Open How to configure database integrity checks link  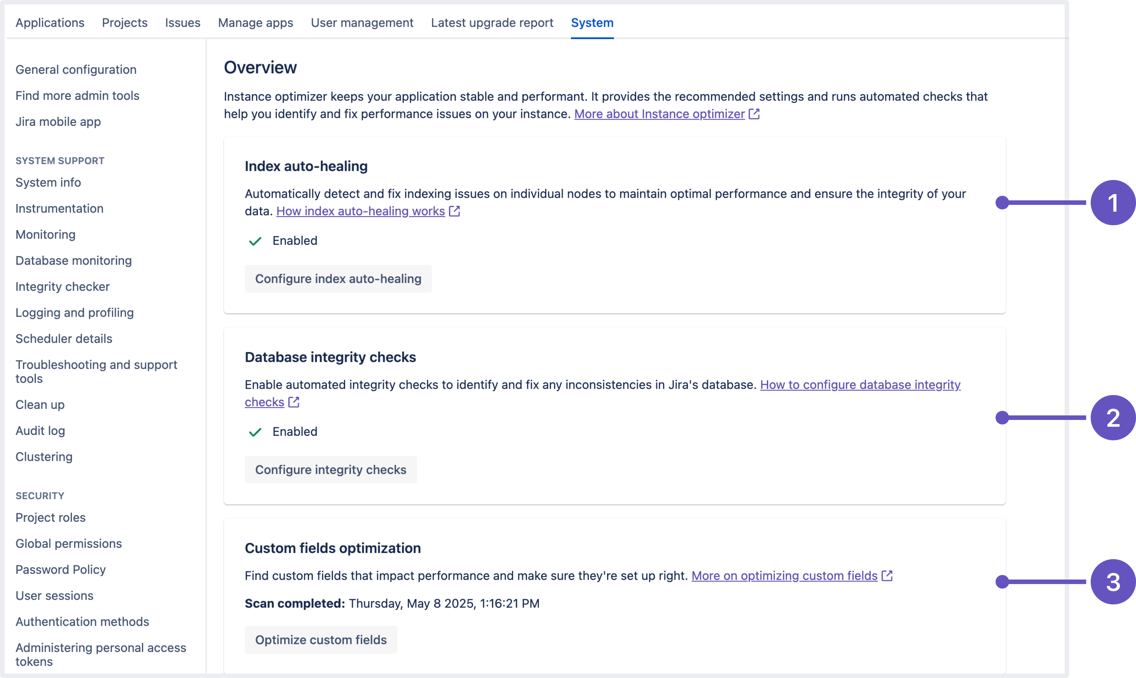point(860,385)
